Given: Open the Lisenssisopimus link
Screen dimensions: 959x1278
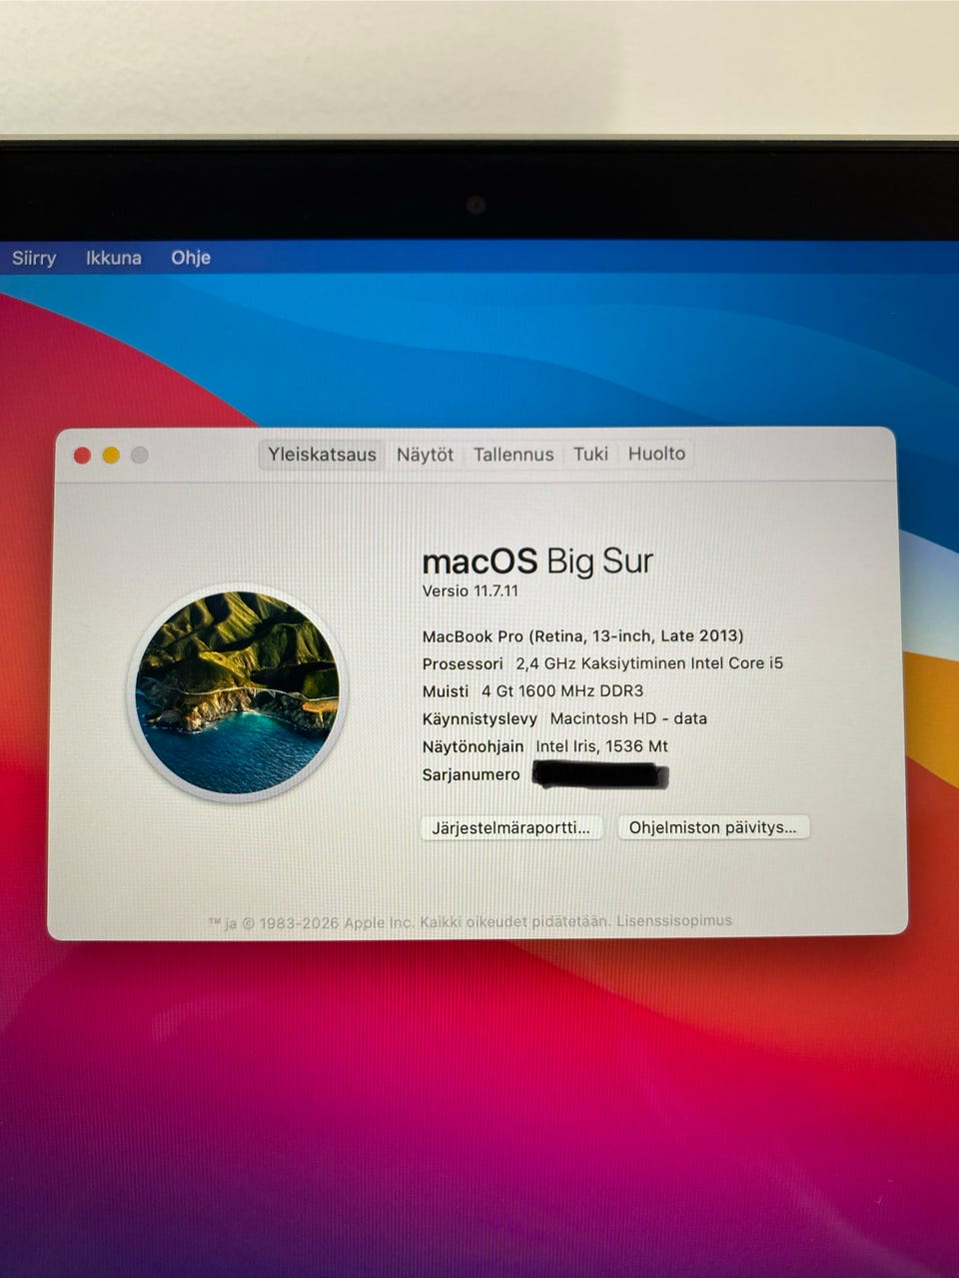Looking at the screenshot, I should pyautogui.click(x=674, y=920).
